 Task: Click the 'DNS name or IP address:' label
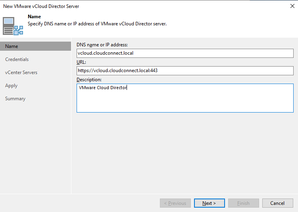[102, 45]
